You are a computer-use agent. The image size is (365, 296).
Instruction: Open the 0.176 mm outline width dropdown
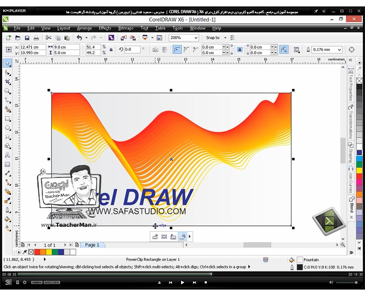click(x=339, y=50)
